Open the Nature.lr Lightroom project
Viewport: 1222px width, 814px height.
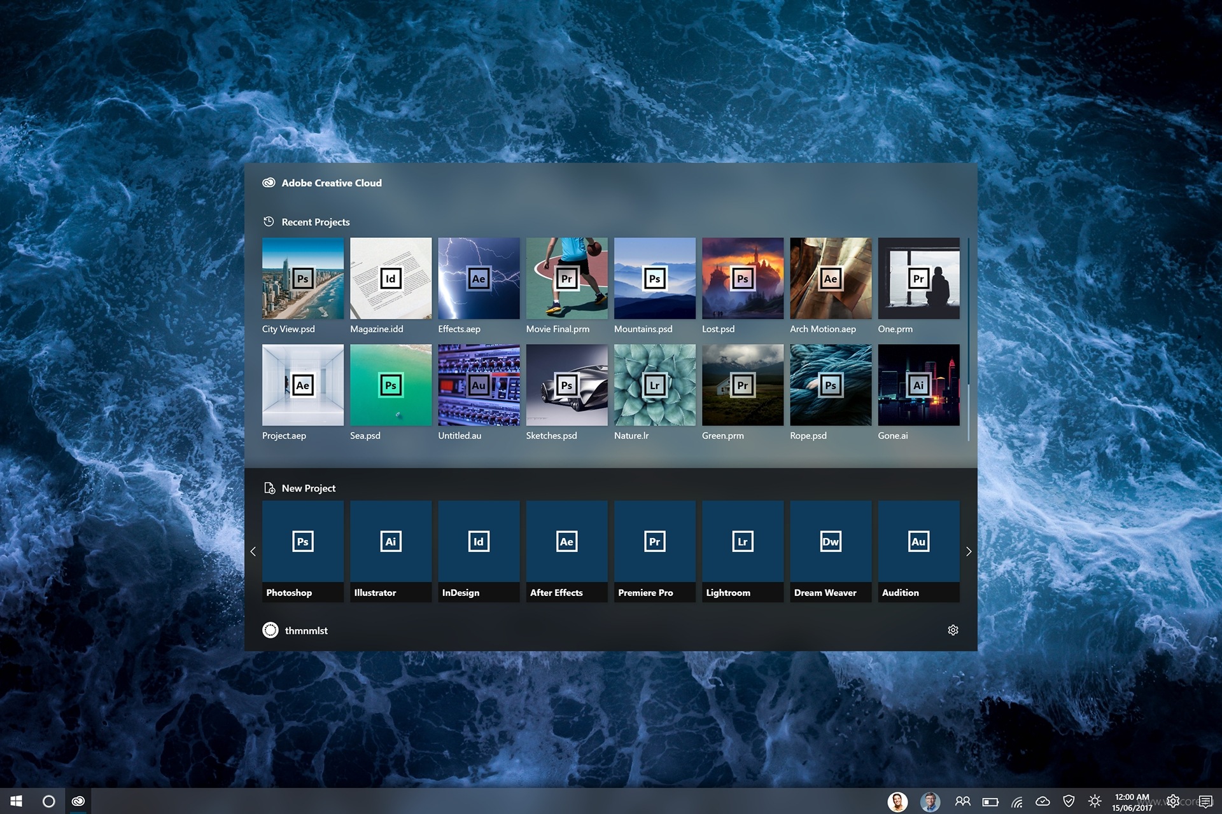click(x=654, y=385)
